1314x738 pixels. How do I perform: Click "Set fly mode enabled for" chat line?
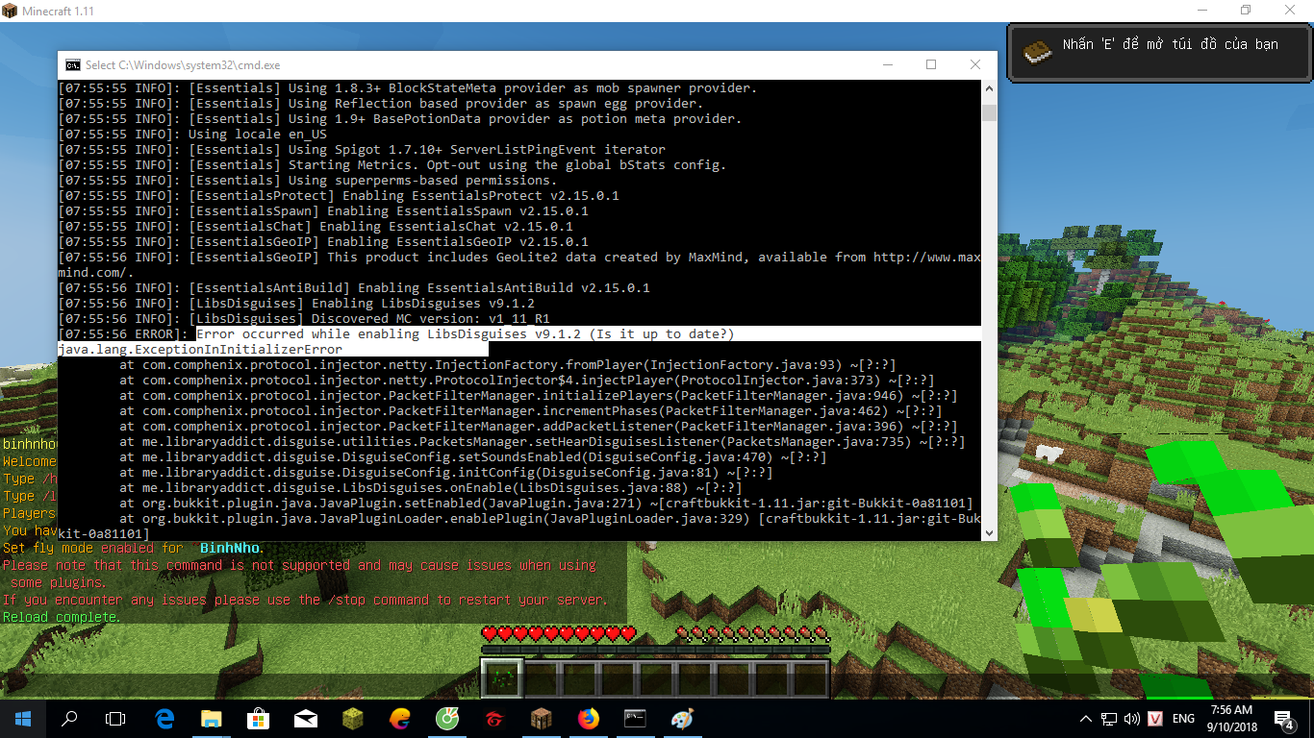133,548
